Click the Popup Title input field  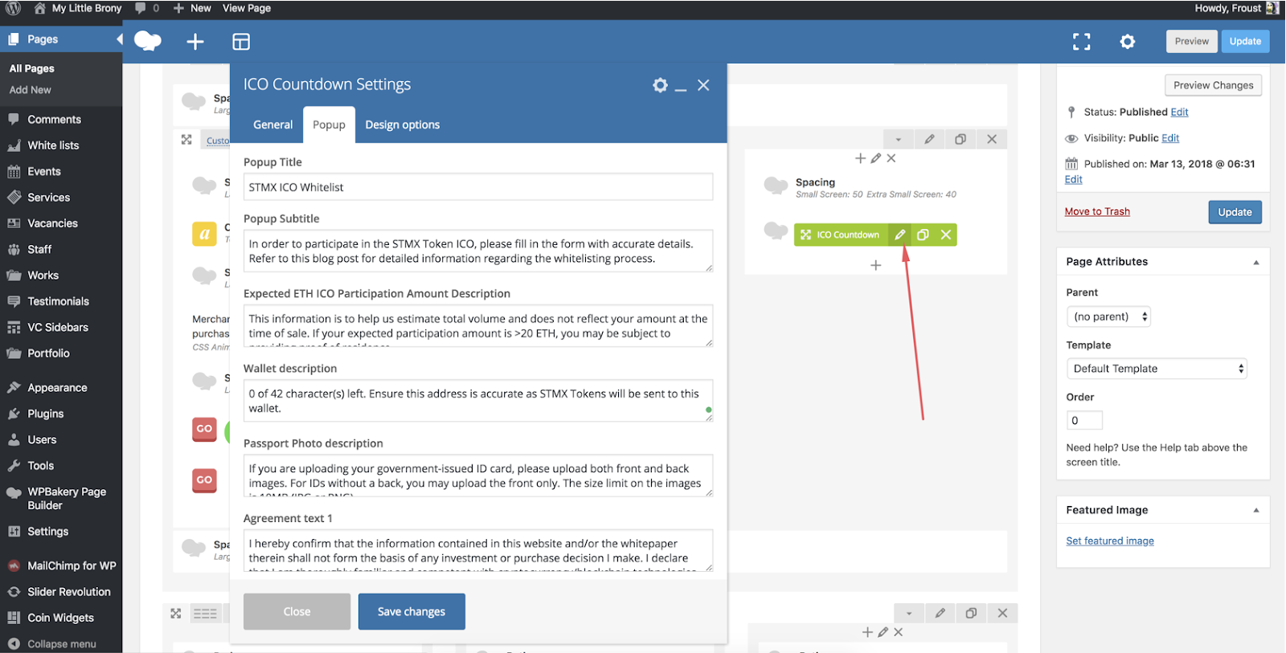coord(477,187)
